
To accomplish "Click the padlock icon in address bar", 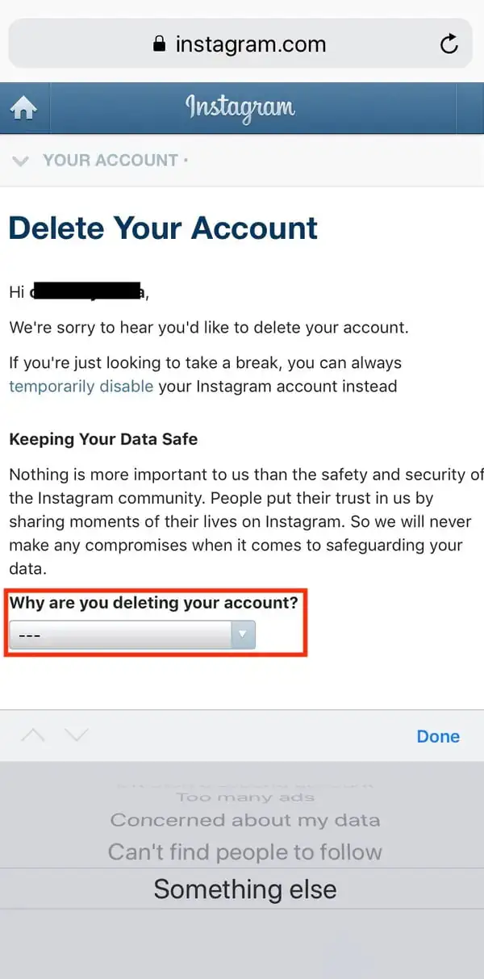I will click(160, 44).
